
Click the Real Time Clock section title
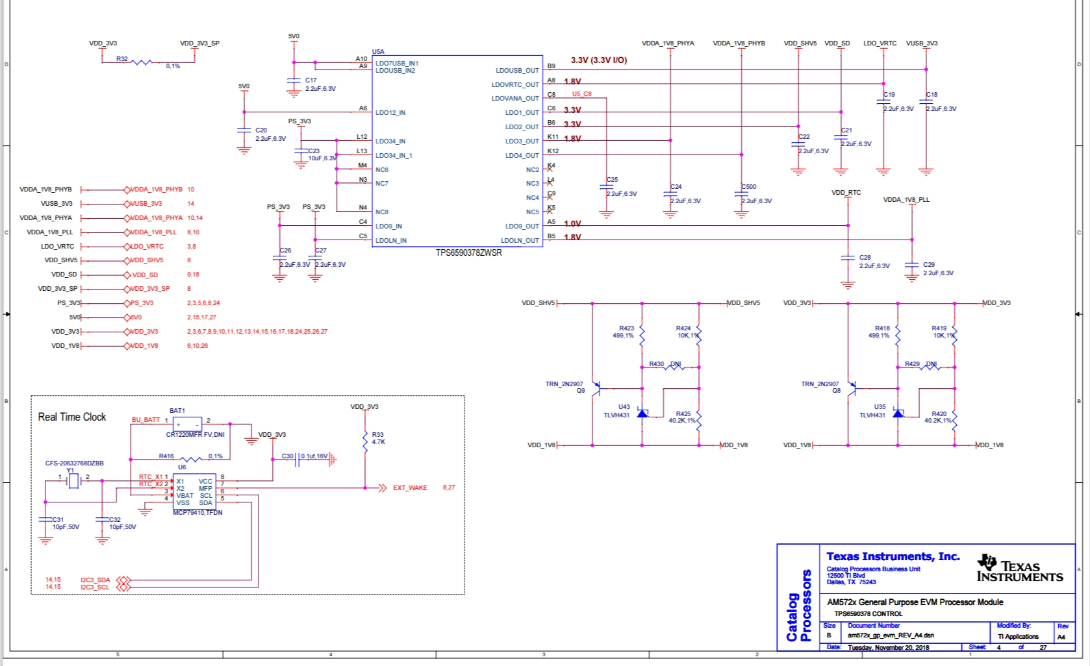click(x=71, y=417)
